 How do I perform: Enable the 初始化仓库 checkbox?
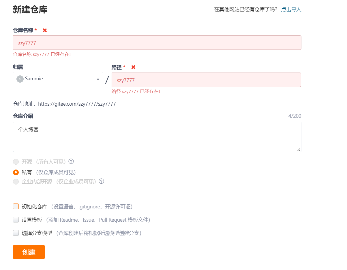(x=16, y=206)
